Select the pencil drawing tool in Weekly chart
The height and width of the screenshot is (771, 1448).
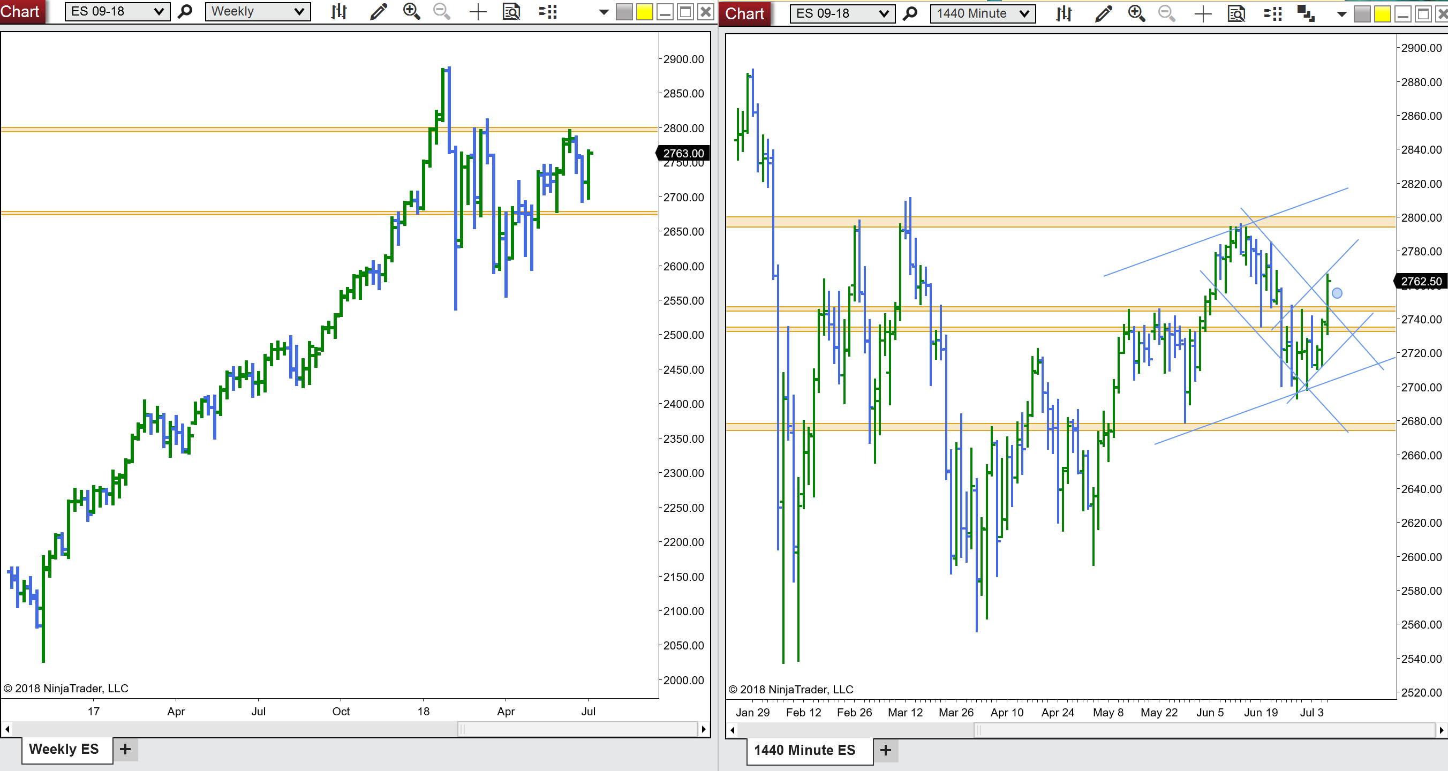[x=378, y=11]
